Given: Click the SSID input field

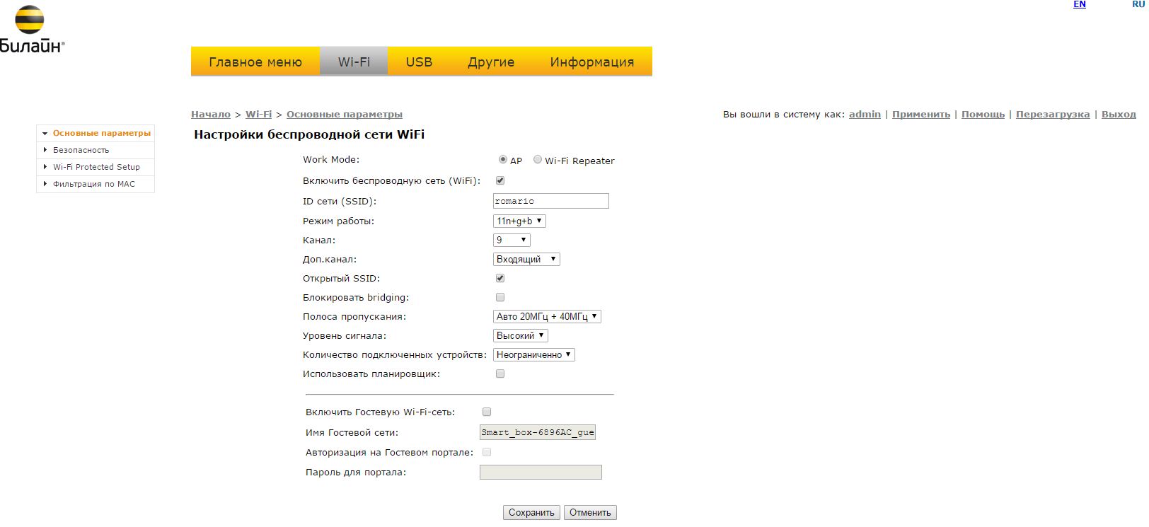Looking at the screenshot, I should pos(551,201).
